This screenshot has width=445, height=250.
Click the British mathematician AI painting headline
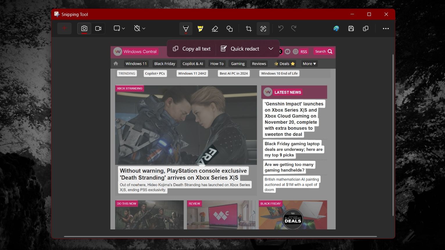[292, 185]
